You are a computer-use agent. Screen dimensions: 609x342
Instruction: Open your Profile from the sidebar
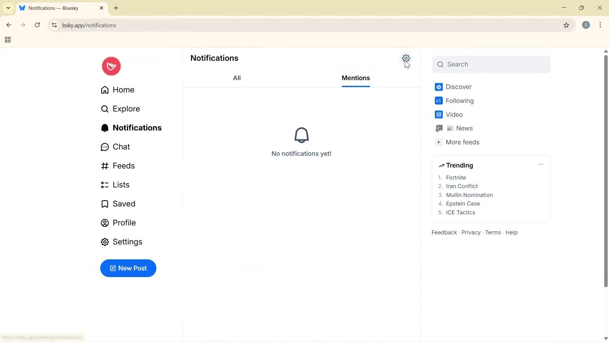tap(125, 223)
